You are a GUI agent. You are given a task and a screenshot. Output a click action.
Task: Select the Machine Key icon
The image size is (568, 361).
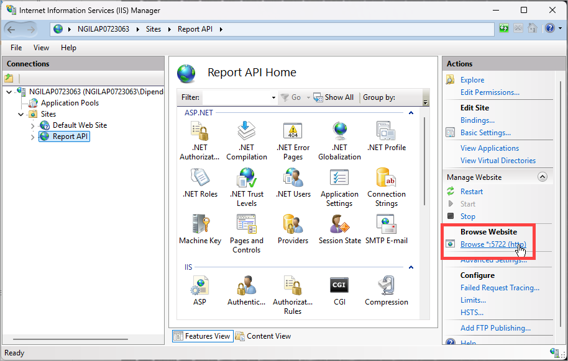[x=200, y=229]
